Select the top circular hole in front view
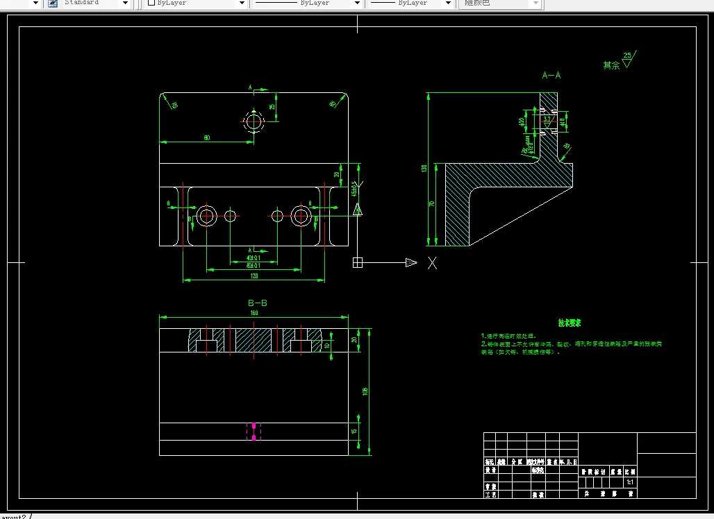This screenshot has width=714, height=519. 254,121
